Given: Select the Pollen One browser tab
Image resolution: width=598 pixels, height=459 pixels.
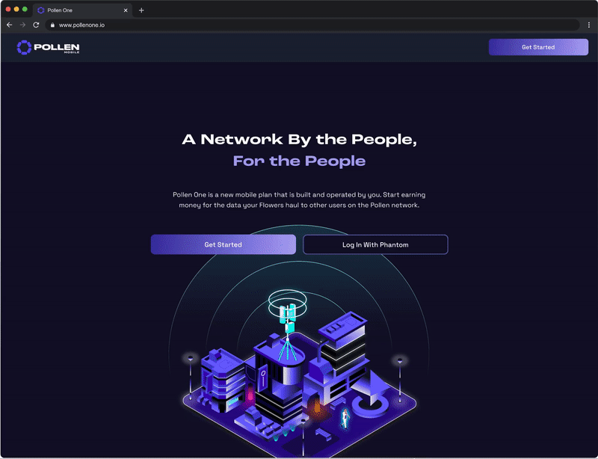Looking at the screenshot, I should pyautogui.click(x=82, y=10).
